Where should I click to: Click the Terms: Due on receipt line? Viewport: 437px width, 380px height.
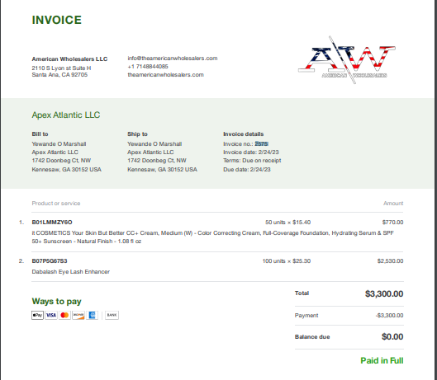(252, 161)
